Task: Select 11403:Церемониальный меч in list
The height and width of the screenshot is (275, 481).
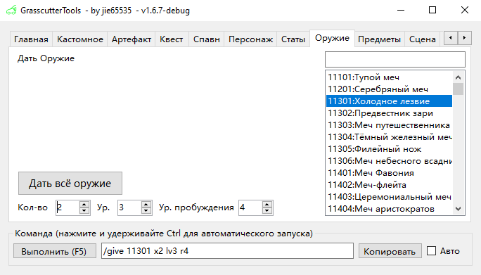Action: click(x=390, y=197)
